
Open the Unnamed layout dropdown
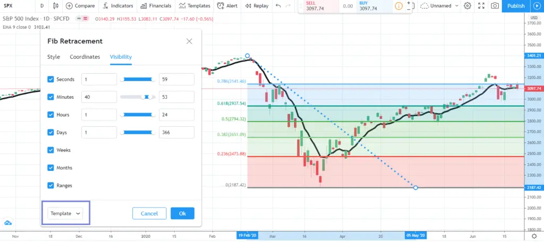click(439, 5)
